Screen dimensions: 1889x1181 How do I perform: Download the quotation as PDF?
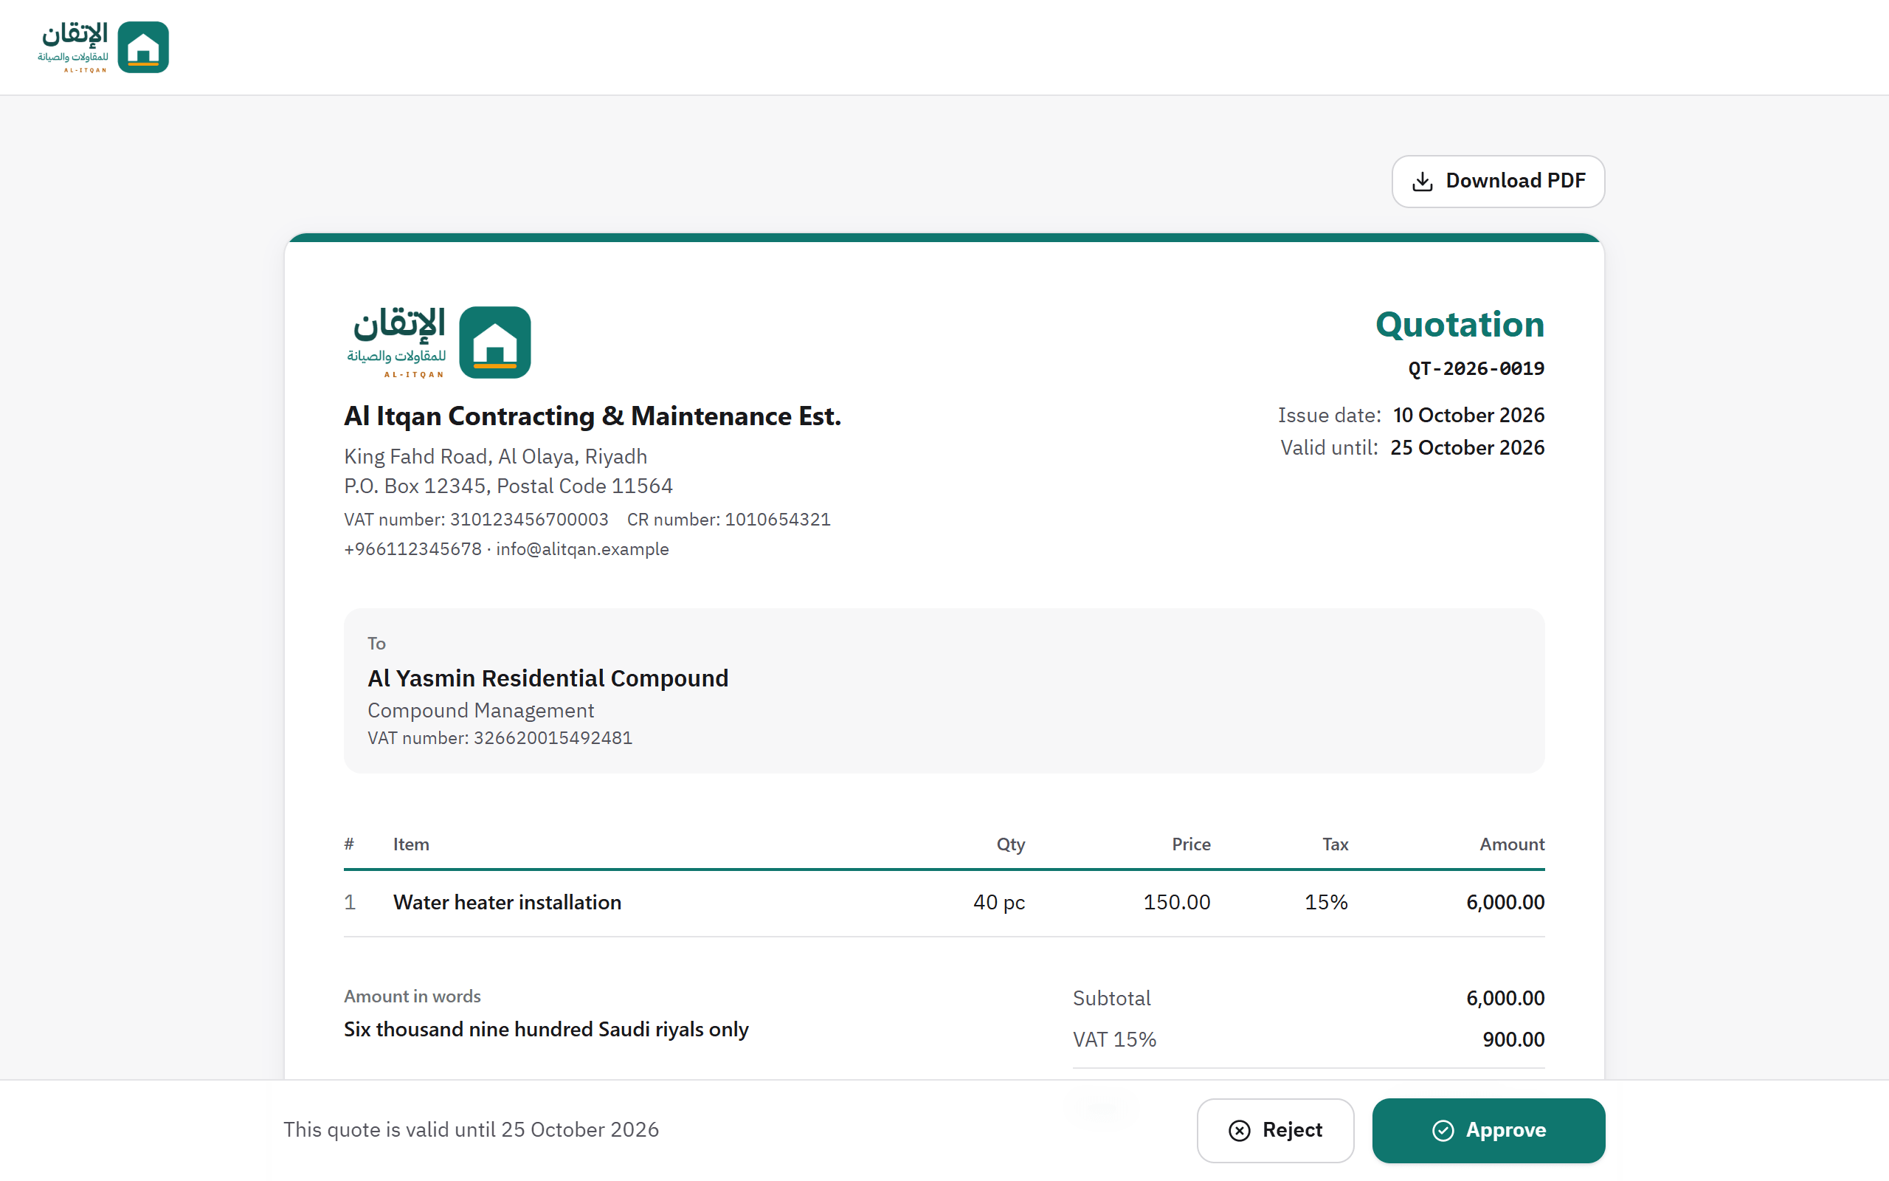coord(1498,182)
